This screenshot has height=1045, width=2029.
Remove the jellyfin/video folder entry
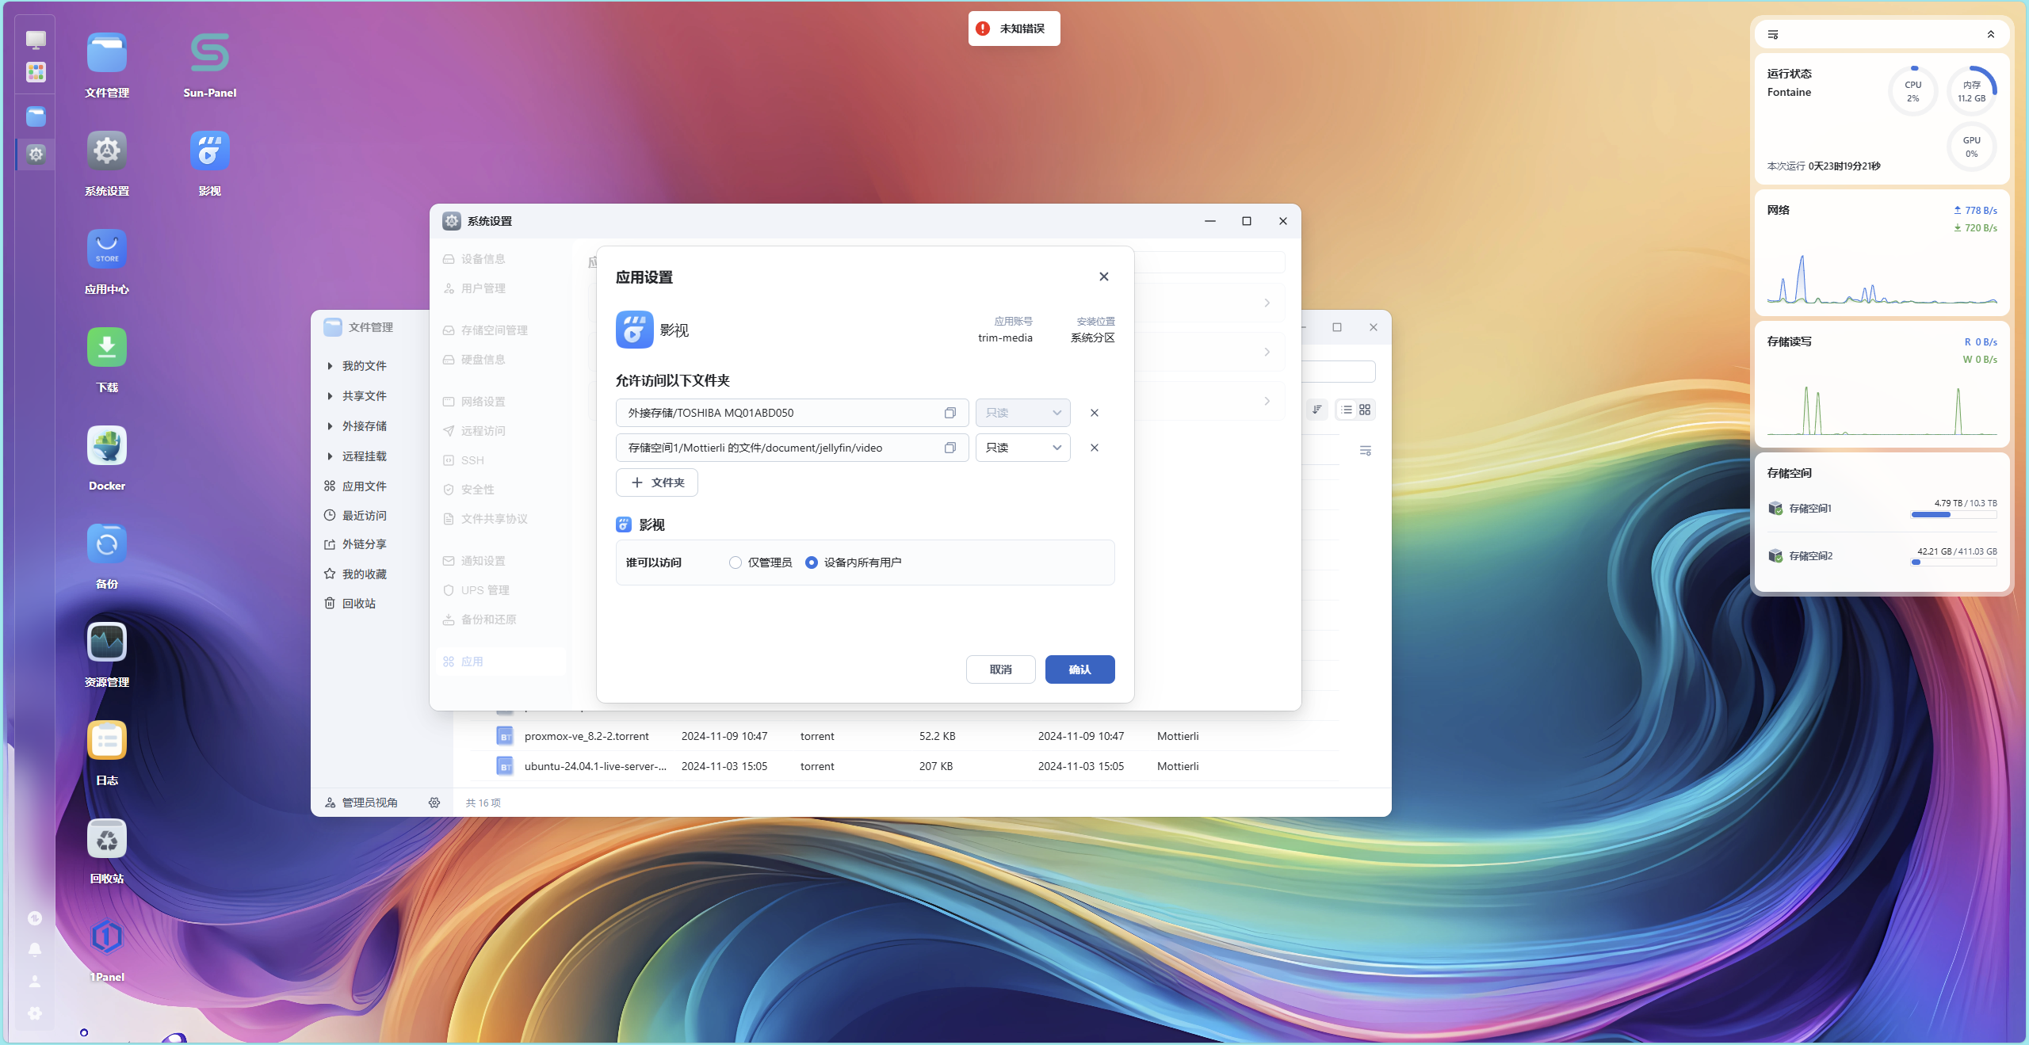(x=1094, y=448)
